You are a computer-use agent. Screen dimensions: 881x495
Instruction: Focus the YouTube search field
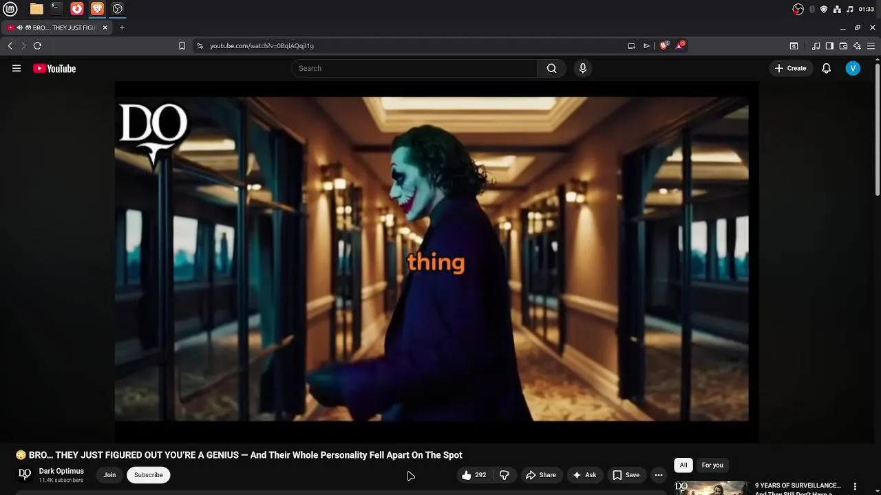[414, 68]
